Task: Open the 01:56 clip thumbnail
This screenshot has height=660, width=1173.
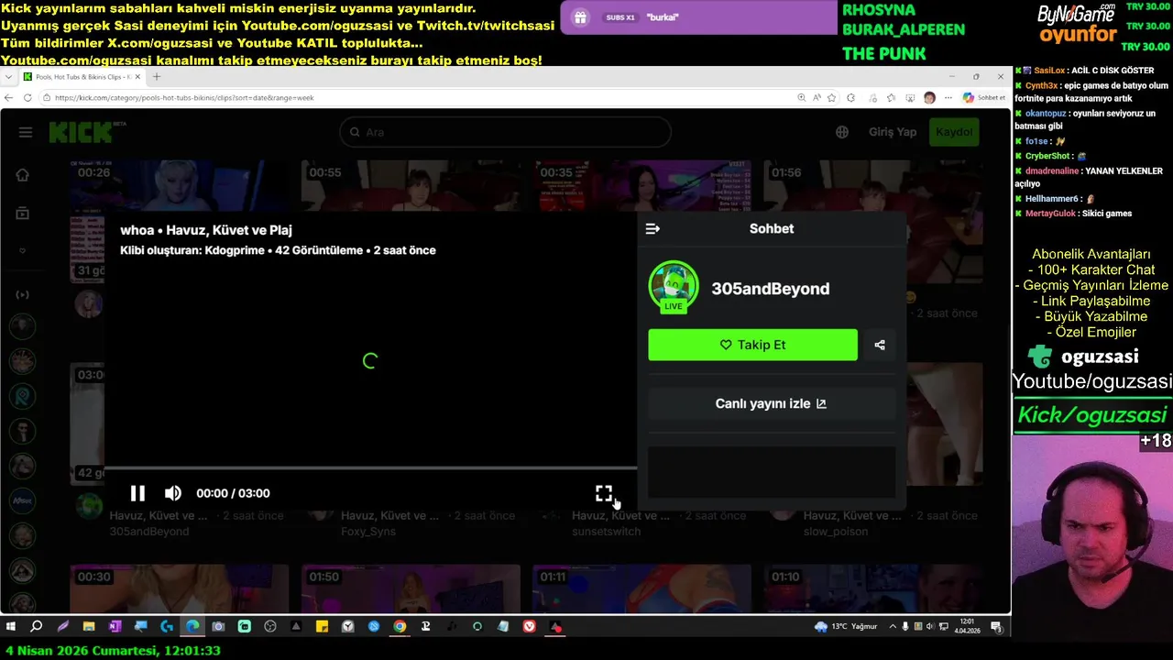Action: pos(872,187)
